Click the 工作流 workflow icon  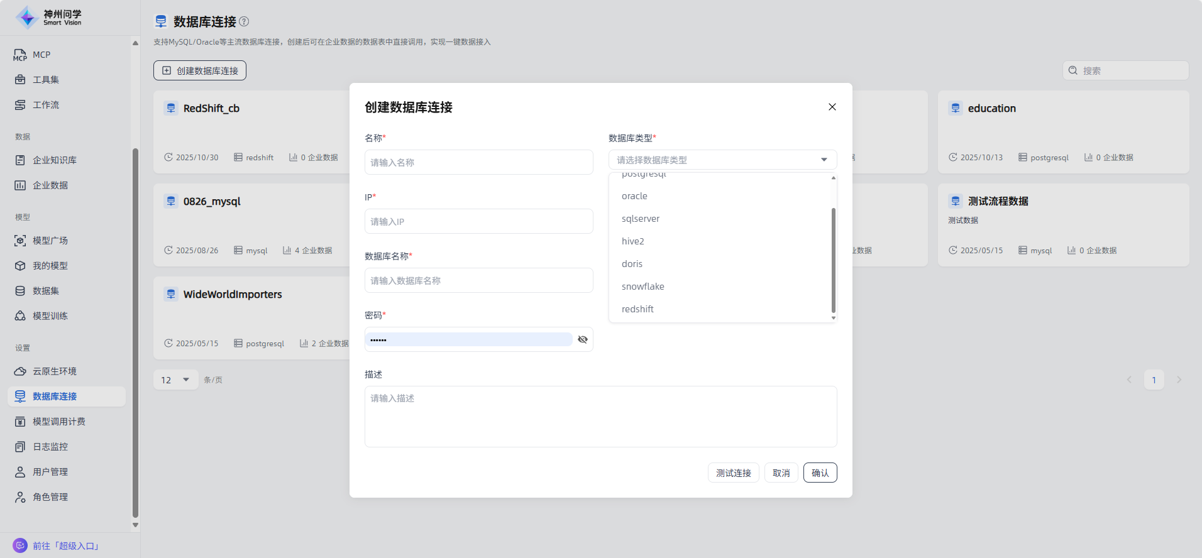coord(20,105)
